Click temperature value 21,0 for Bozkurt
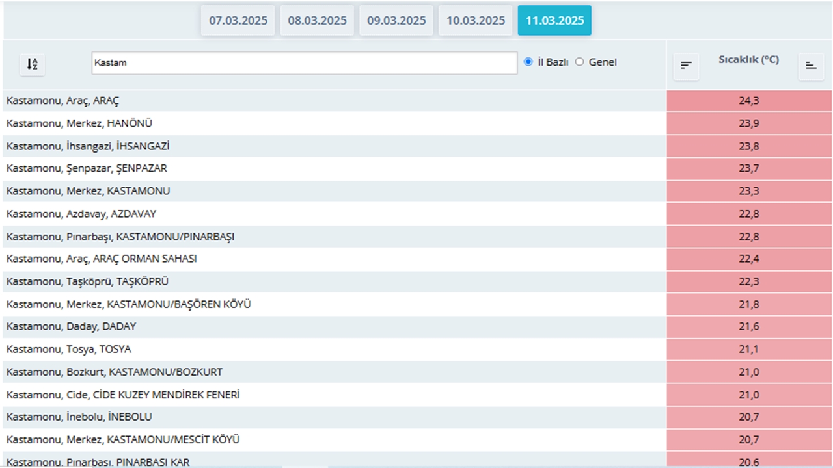Image resolution: width=833 pixels, height=468 pixels. pyautogui.click(x=749, y=372)
